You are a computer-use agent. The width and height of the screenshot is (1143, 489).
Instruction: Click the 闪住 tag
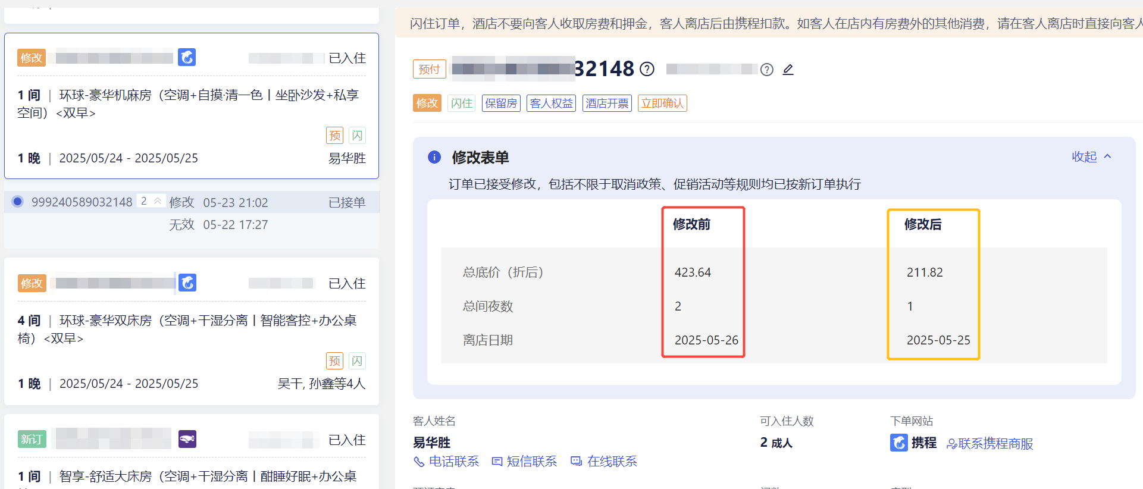click(462, 103)
